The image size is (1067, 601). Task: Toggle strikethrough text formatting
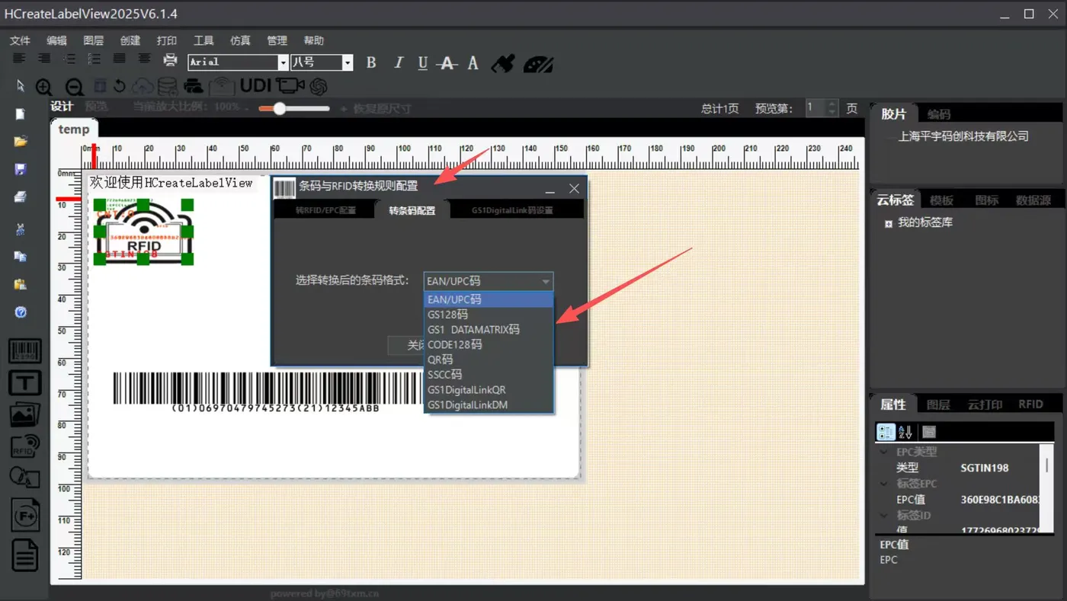[x=447, y=63]
